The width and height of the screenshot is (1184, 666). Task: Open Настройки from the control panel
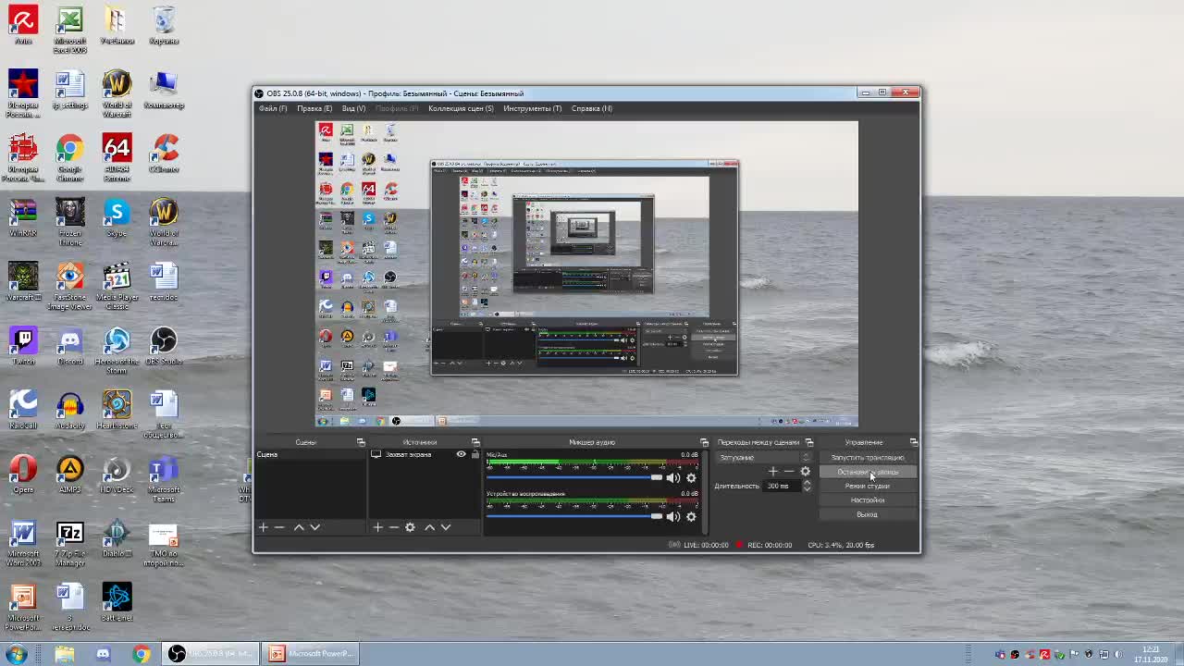tap(868, 500)
